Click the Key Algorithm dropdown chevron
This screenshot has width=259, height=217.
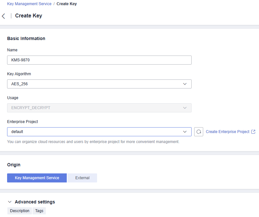[x=185, y=84]
